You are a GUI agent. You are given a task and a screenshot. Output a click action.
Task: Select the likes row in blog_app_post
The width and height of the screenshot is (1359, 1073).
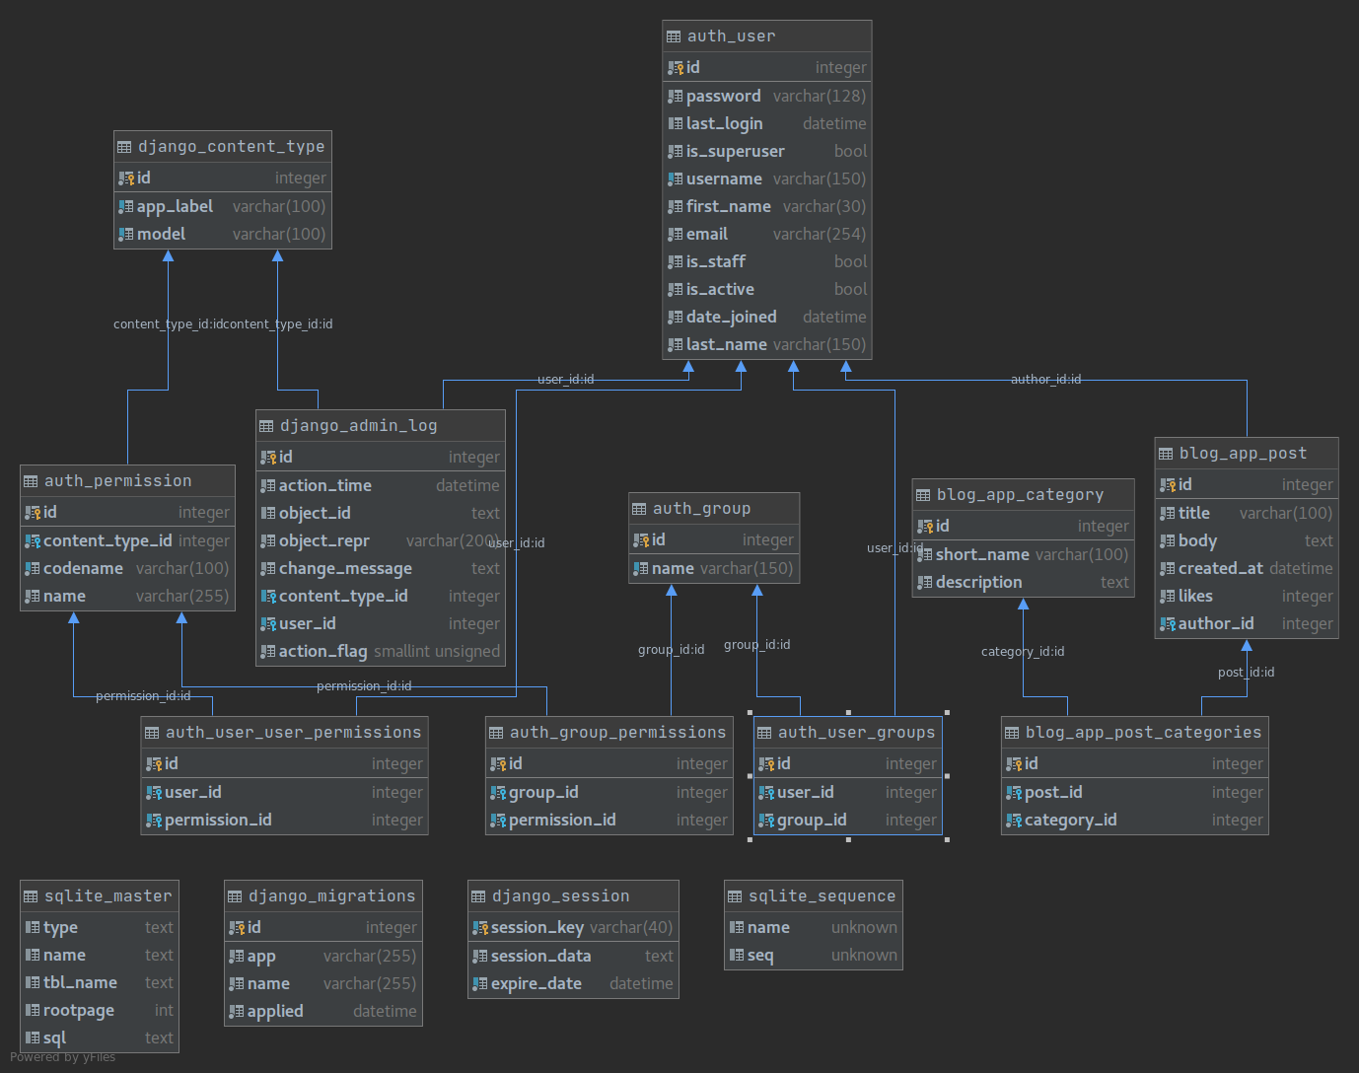(1246, 596)
